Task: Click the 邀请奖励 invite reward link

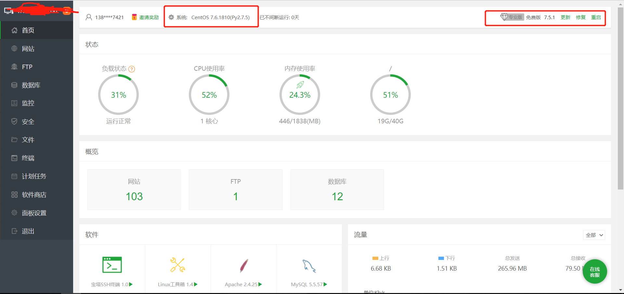Action: click(x=149, y=17)
